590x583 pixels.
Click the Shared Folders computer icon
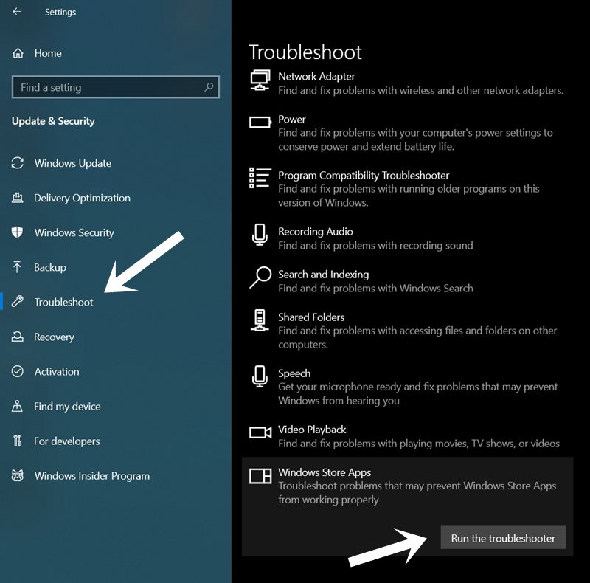[x=260, y=320]
